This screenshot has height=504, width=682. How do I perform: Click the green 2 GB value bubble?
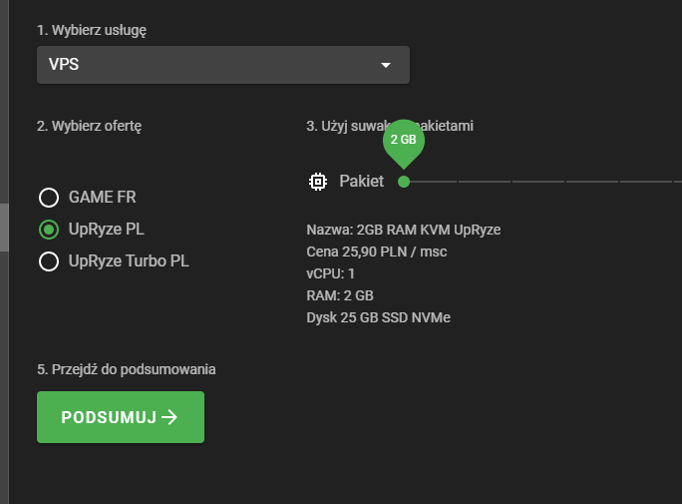(404, 141)
